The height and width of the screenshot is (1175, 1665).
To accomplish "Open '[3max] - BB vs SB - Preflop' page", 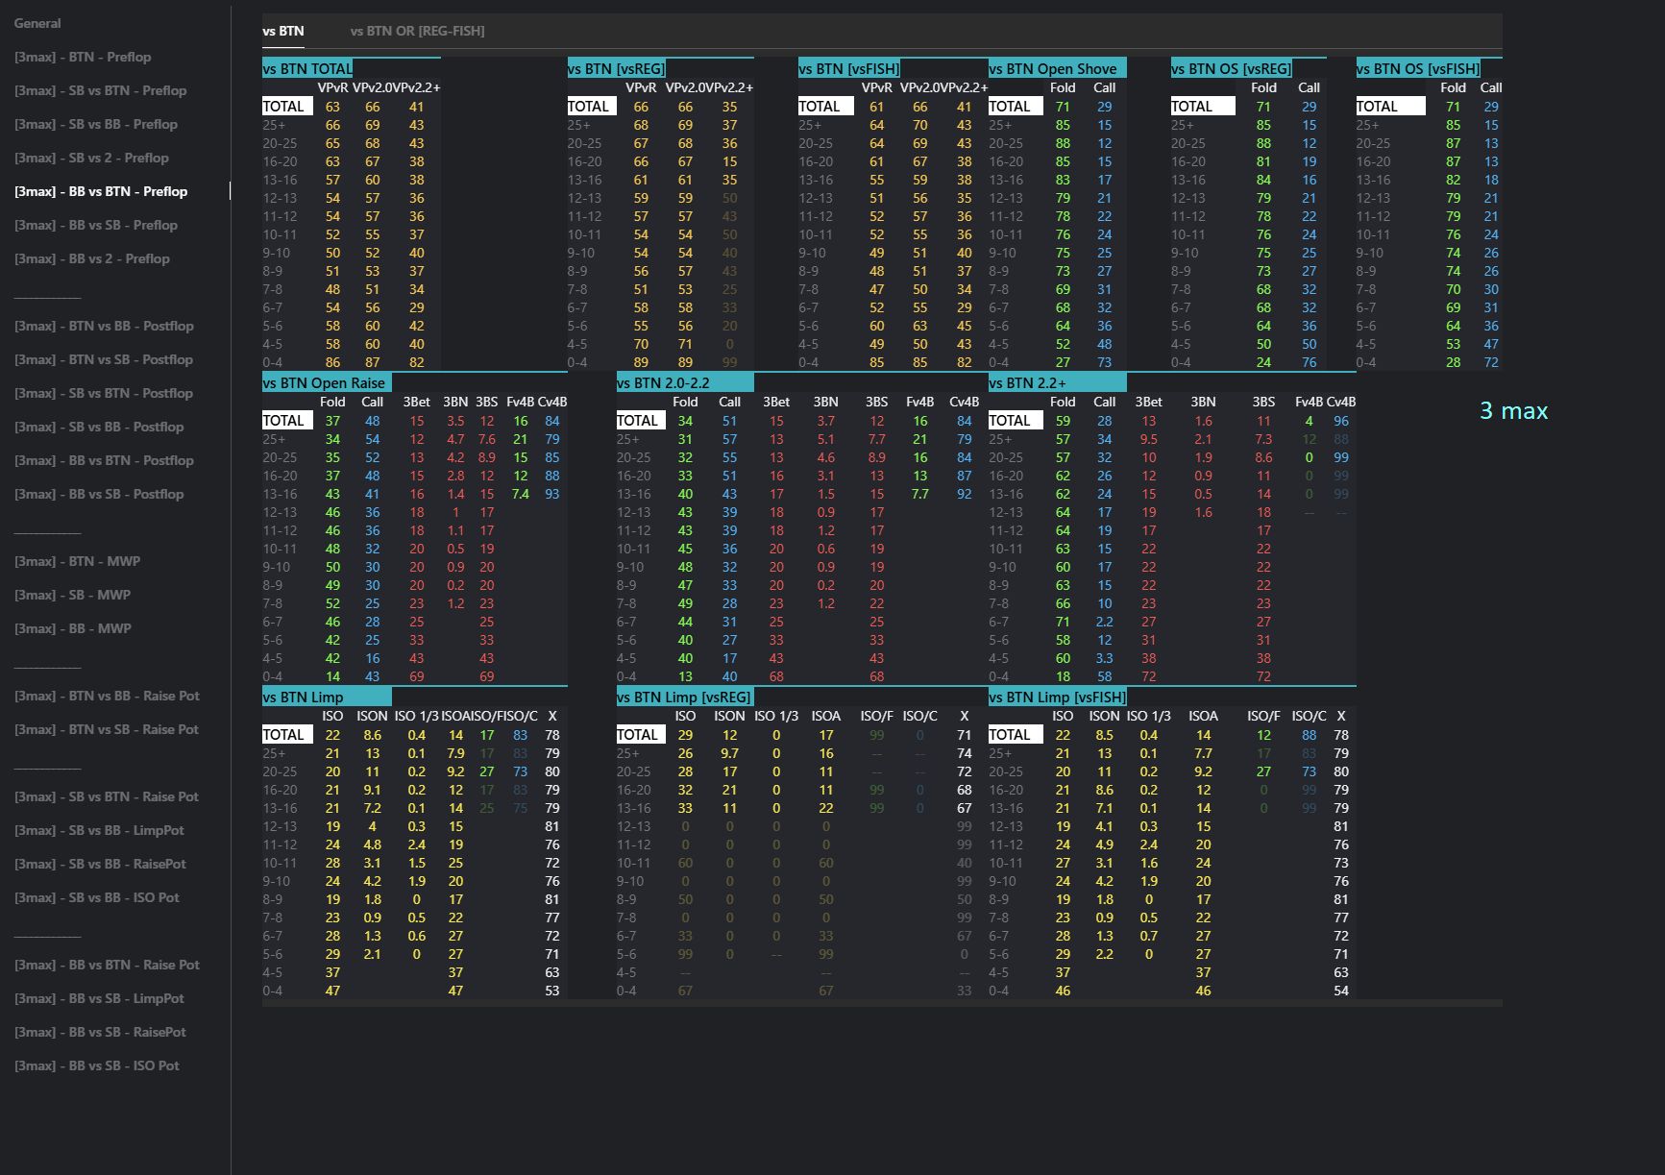I will (96, 225).
